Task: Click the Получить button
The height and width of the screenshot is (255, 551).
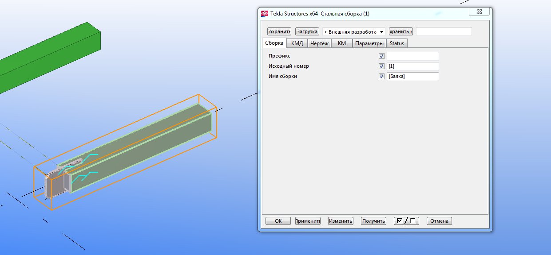Action: (373, 221)
